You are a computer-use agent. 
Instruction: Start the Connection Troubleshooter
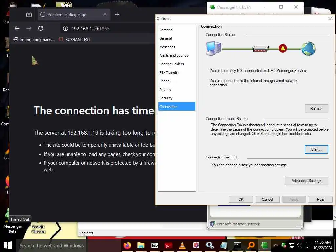pyautogui.click(x=316, y=149)
